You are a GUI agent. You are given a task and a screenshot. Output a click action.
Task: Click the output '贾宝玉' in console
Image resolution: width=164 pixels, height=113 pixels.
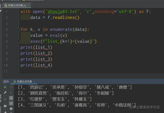coord(58,99)
